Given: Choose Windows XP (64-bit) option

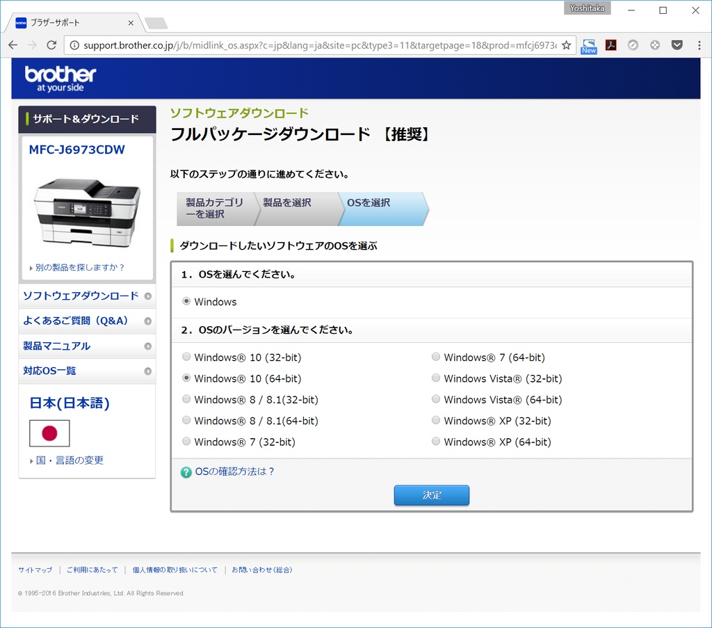Looking at the screenshot, I should [436, 442].
